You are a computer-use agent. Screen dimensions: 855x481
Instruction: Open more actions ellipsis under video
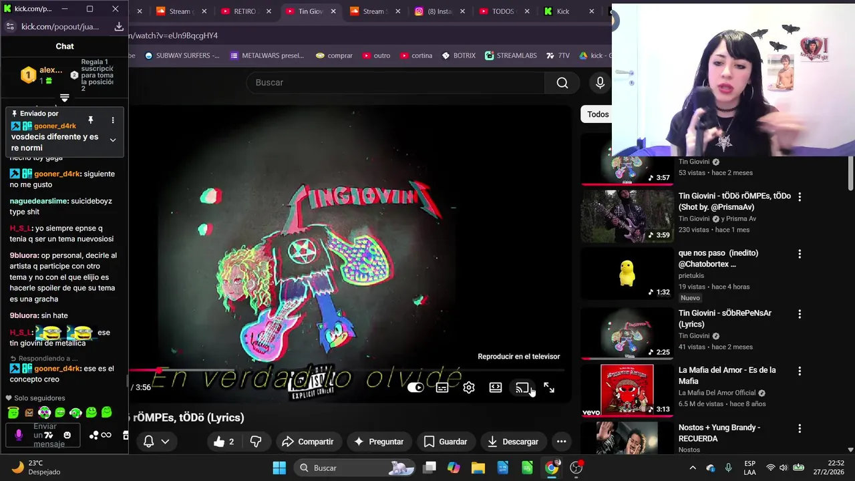click(x=562, y=442)
